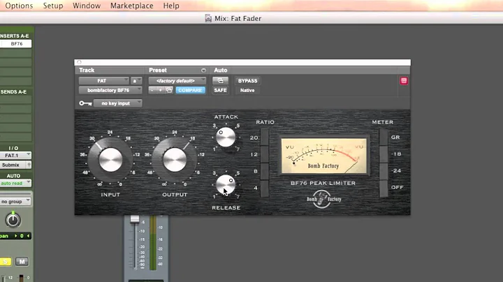Select ratio 20 button
Screen dimensions: 503x282
click(264, 138)
